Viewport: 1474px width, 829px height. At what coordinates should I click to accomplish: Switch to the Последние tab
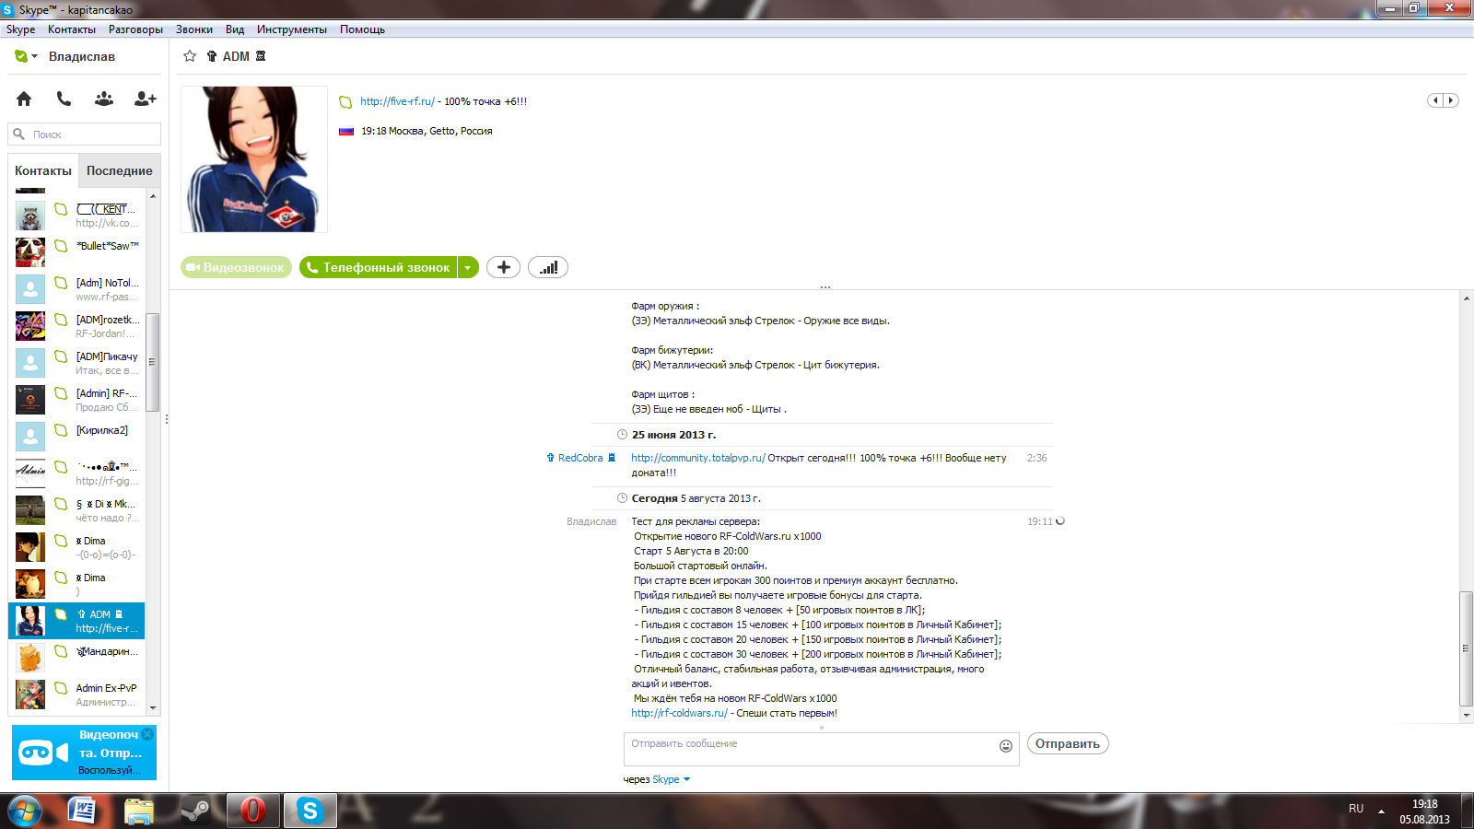click(120, 170)
